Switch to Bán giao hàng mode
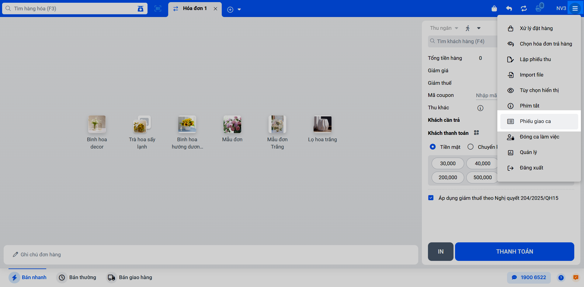Image resolution: width=584 pixels, height=287 pixels. coord(129,277)
